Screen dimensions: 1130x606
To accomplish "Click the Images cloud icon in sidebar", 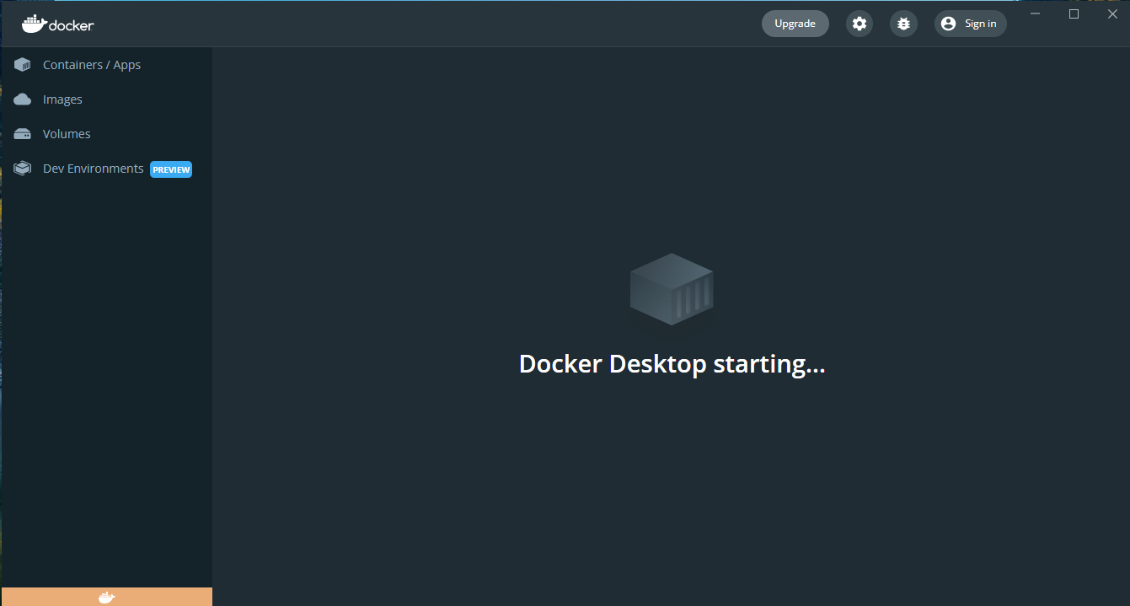I will click(23, 99).
